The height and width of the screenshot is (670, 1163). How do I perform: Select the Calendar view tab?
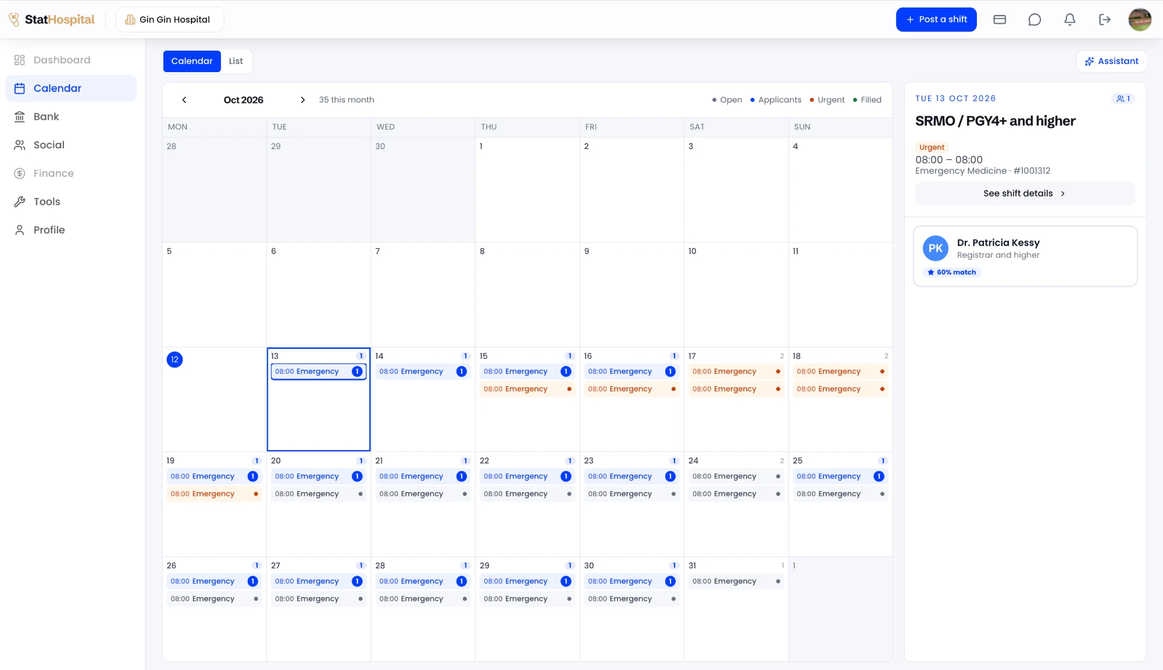click(192, 61)
